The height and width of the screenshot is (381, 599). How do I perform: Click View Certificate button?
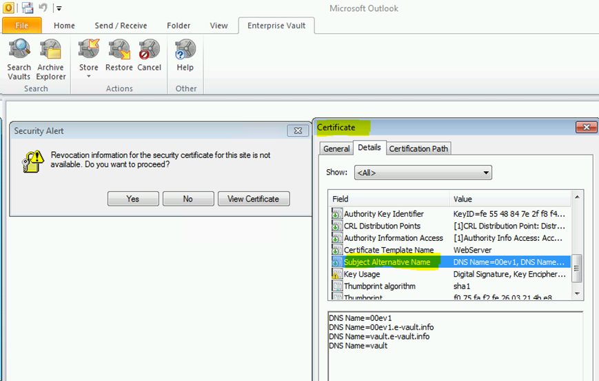[253, 199]
